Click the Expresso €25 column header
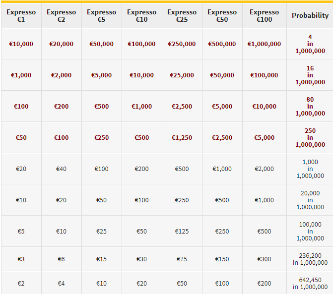 [x=182, y=15]
